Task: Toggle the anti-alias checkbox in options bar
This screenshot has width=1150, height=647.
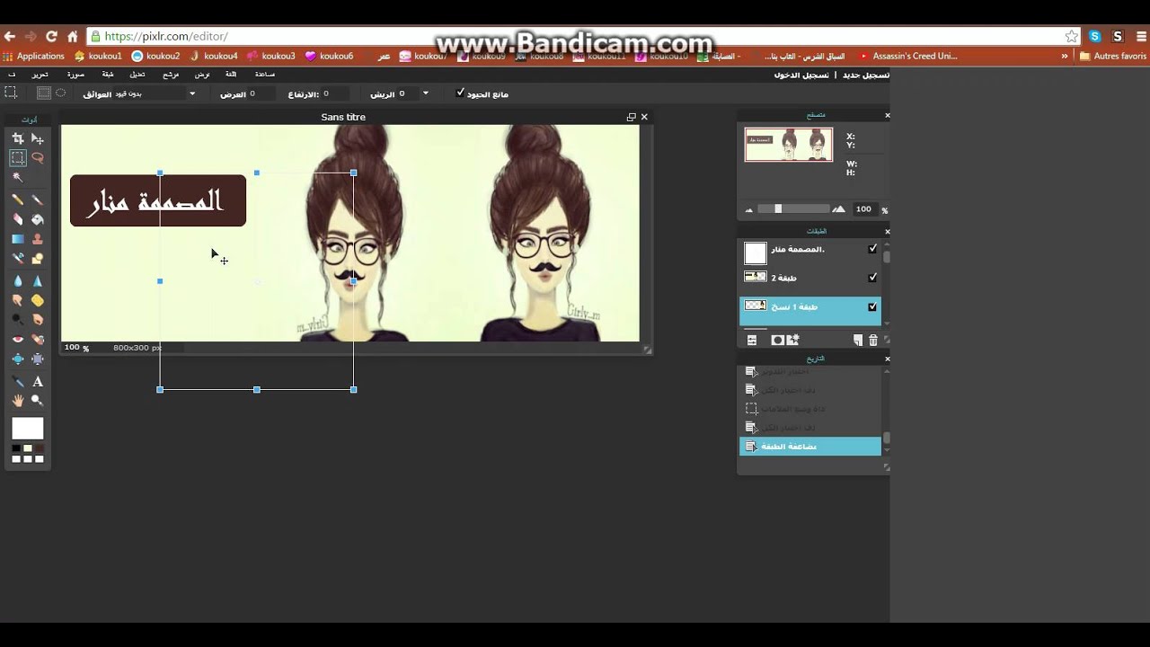Action: 461,93
